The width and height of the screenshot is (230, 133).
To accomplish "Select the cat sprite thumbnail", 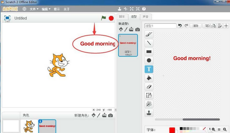I will (29, 126).
